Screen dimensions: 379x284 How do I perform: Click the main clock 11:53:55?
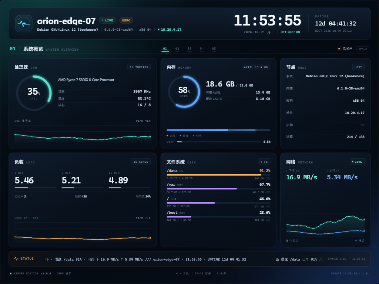[x=268, y=20]
